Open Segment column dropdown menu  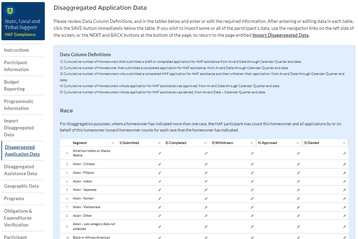click(113, 143)
